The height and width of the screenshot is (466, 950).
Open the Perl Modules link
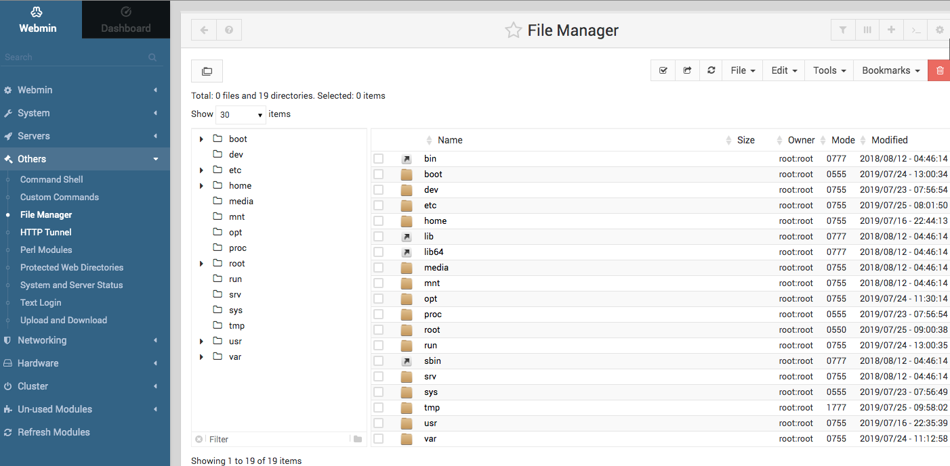[x=46, y=250]
